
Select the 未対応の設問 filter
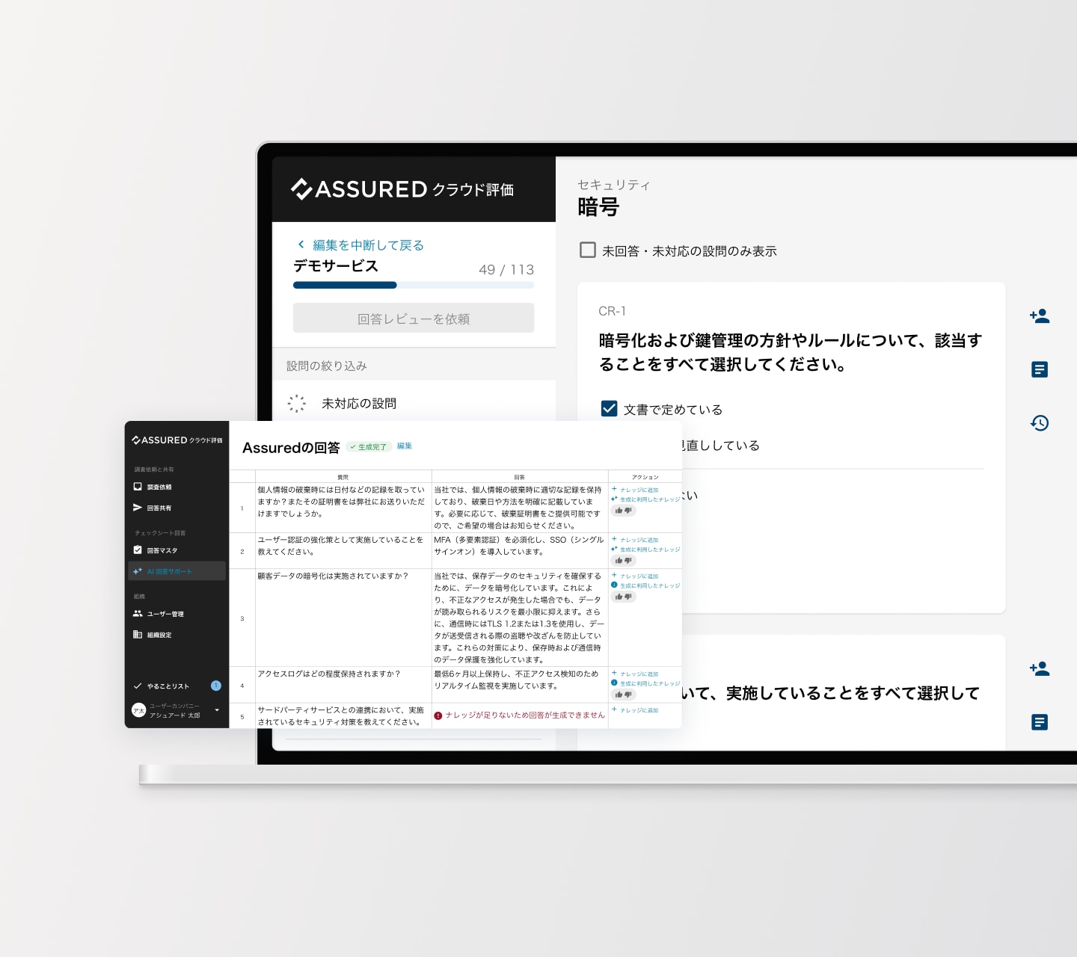point(358,404)
